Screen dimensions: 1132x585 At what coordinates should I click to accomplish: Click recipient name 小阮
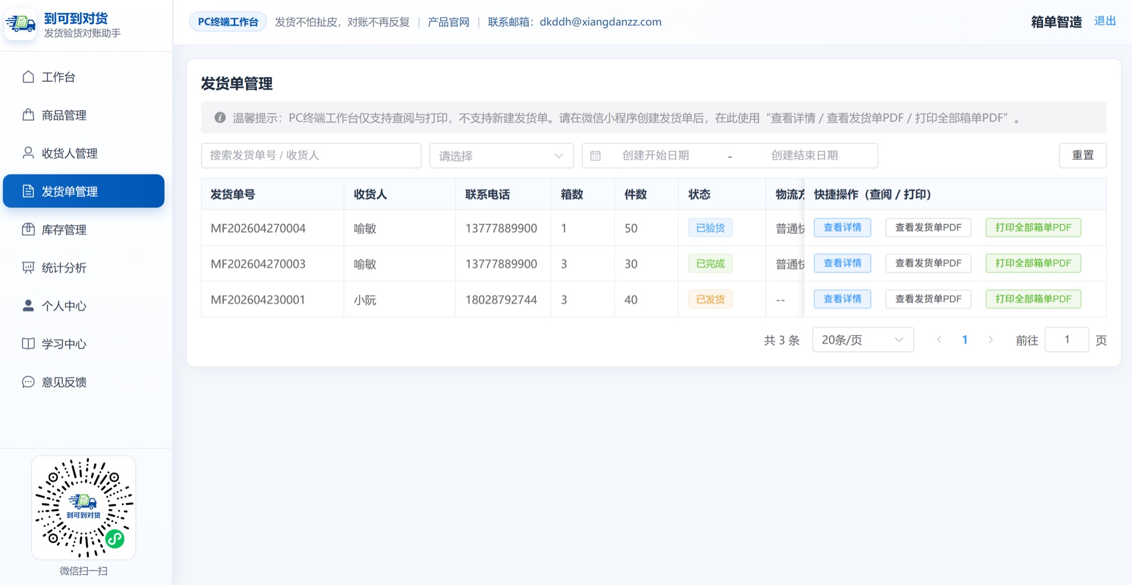tap(365, 300)
